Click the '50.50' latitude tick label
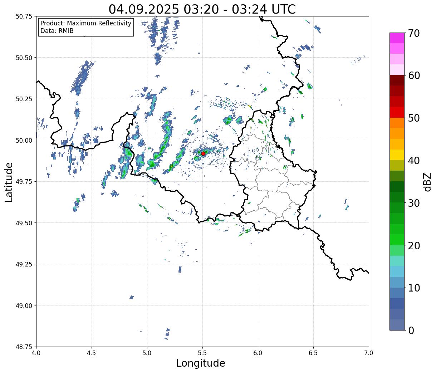436x372 pixels. 24,58
